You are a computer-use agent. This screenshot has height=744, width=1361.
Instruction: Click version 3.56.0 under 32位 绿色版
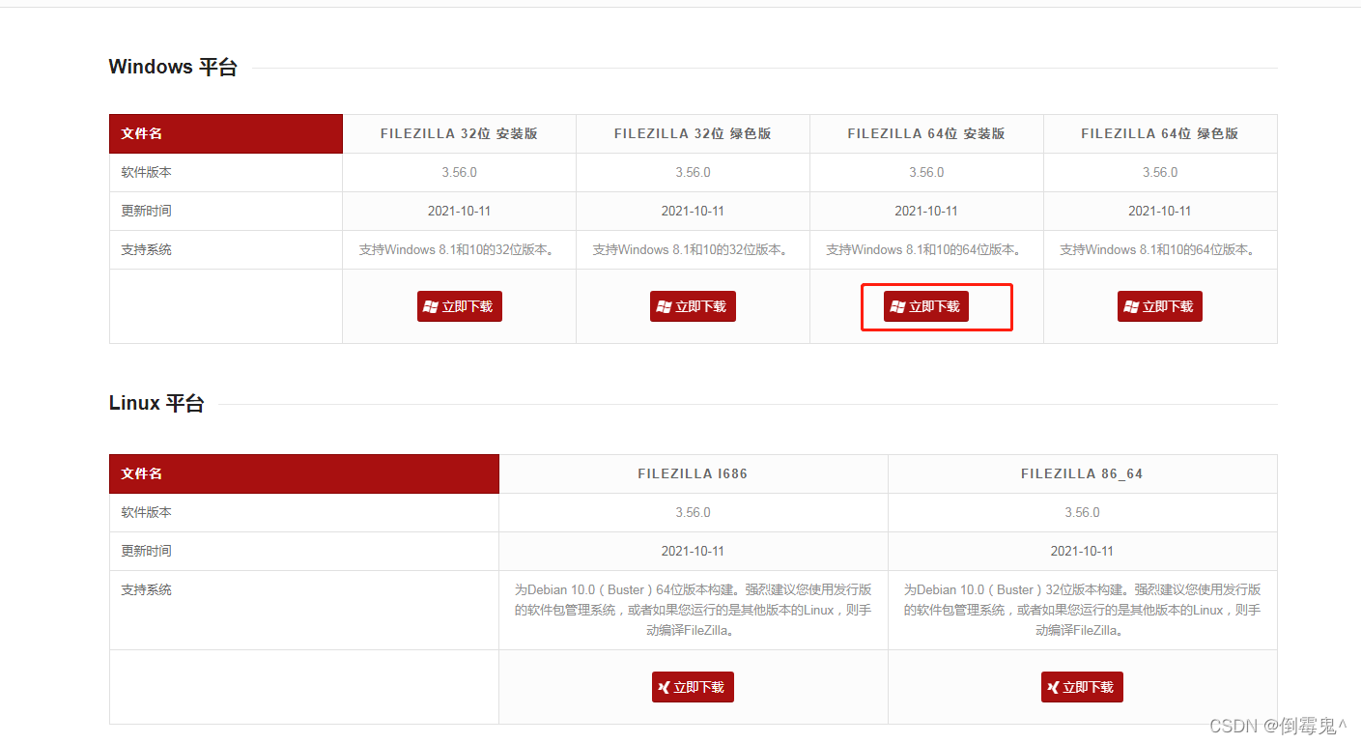click(x=694, y=172)
